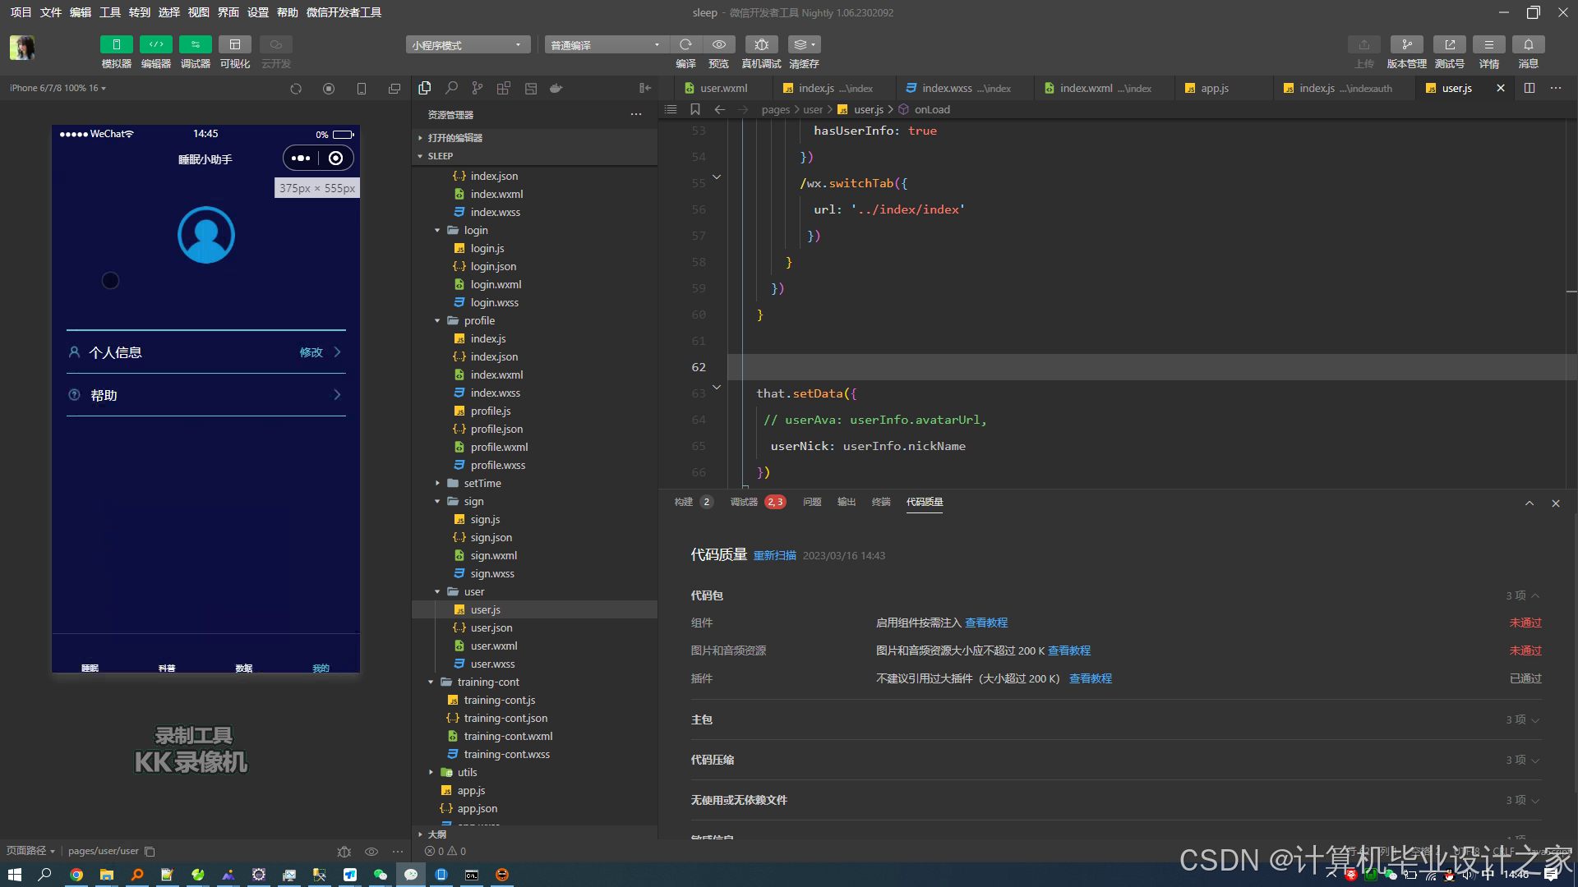Click the preview (预览) eye icon
This screenshot has width=1578, height=887.
coord(719,44)
